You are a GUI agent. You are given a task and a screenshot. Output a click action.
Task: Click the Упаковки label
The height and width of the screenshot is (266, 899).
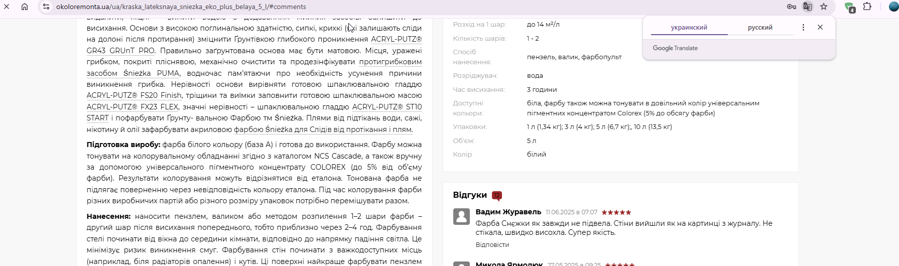tap(470, 127)
